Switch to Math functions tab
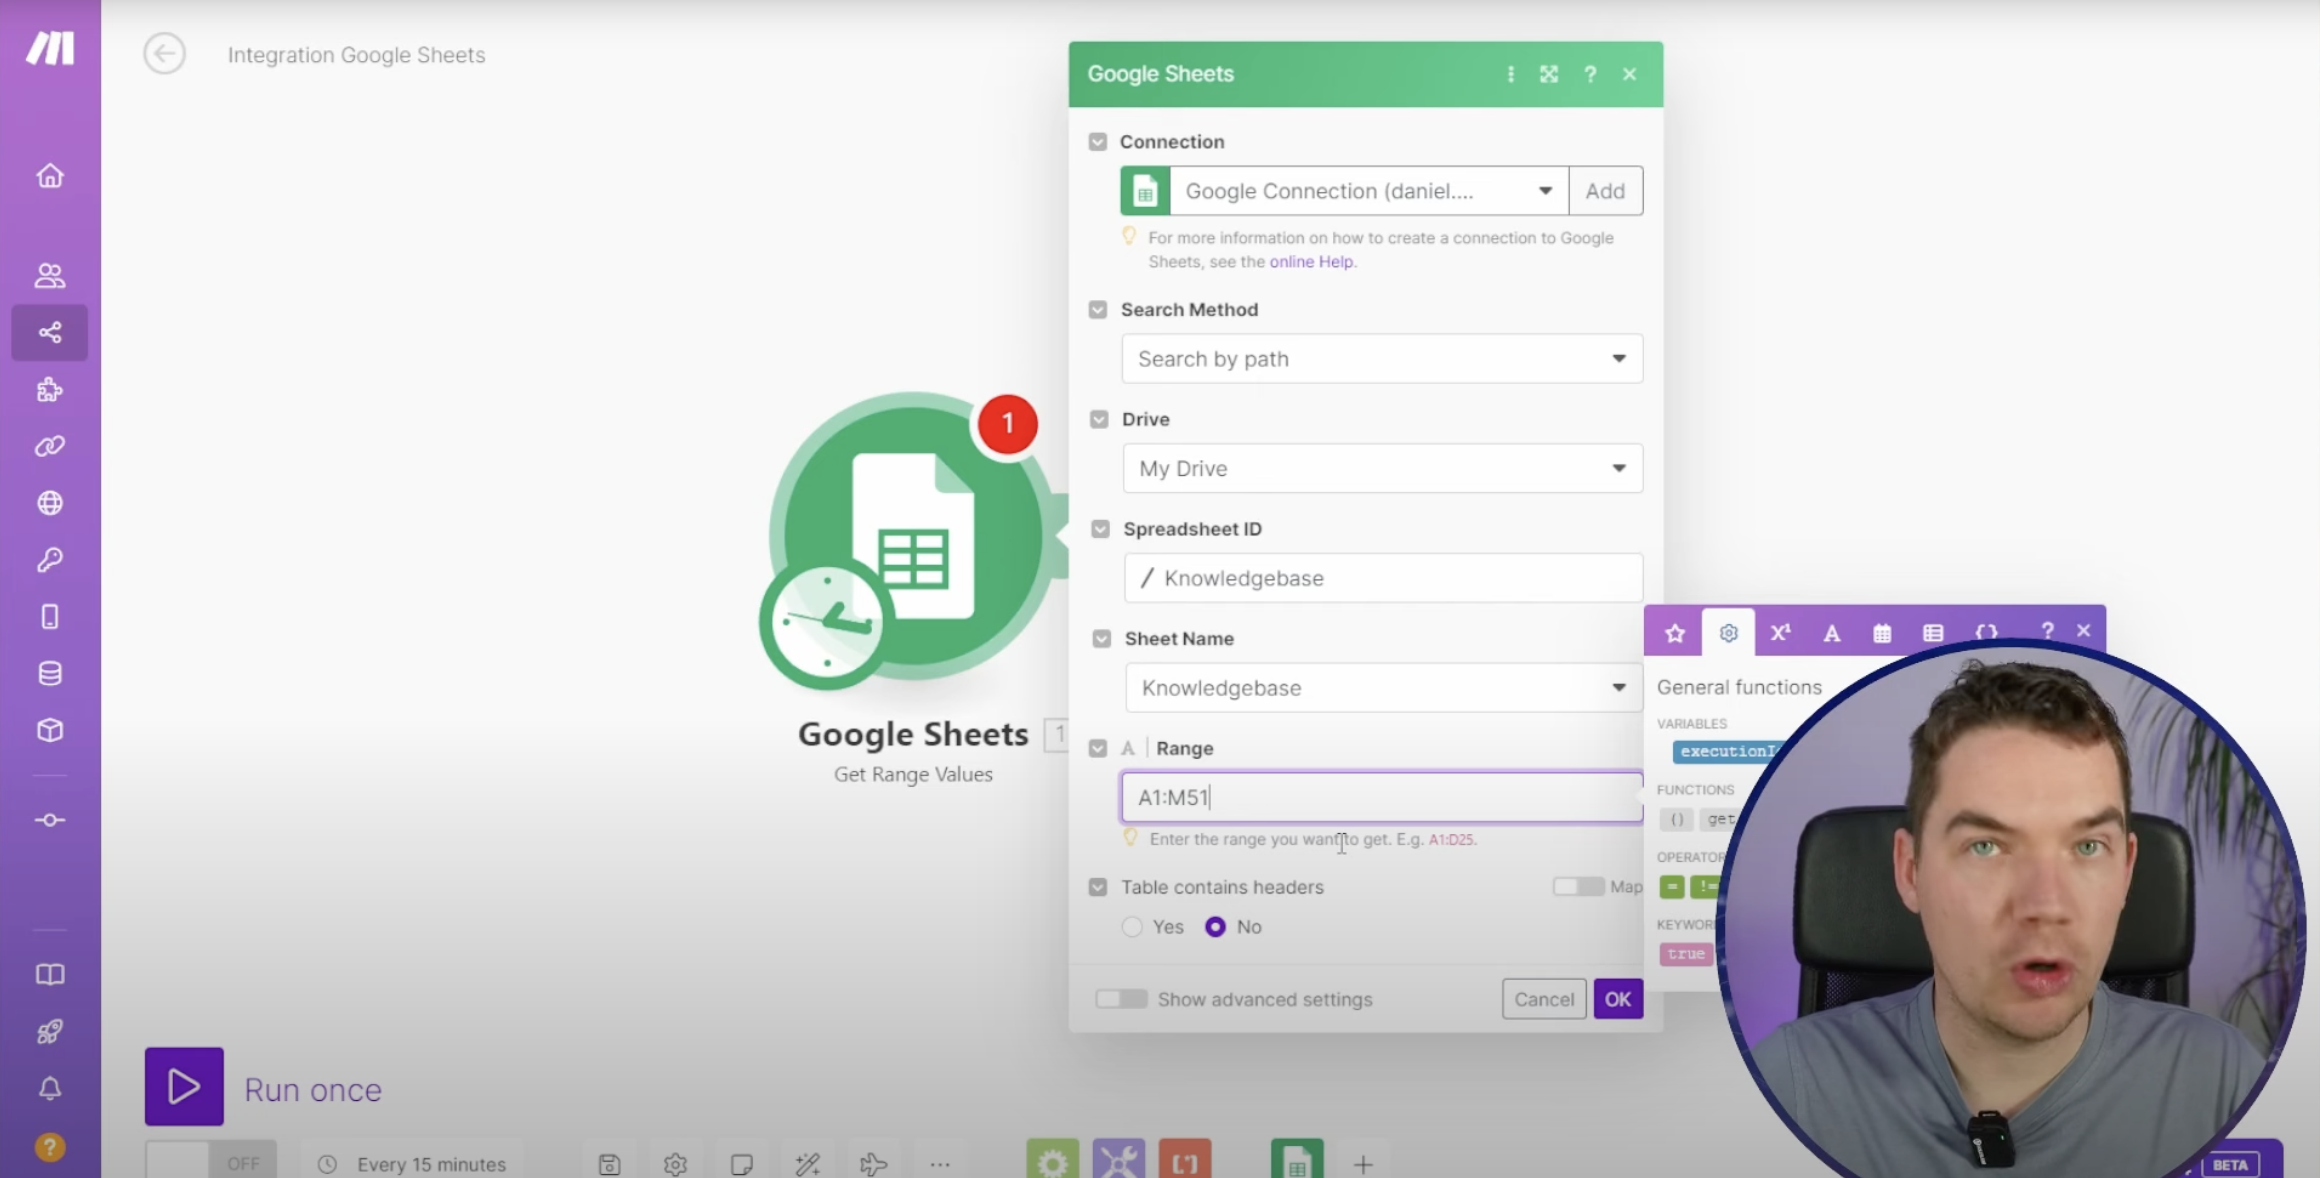 [1779, 632]
